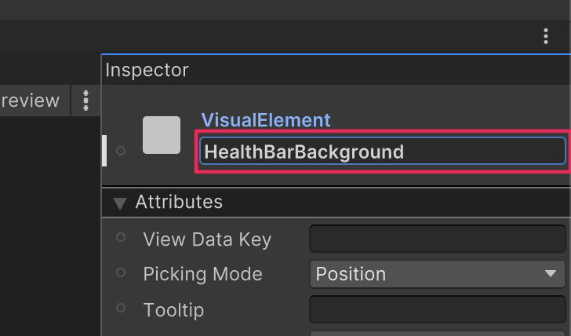Focus the HealthBarBackground name field
The height and width of the screenshot is (336, 571).
click(x=382, y=152)
